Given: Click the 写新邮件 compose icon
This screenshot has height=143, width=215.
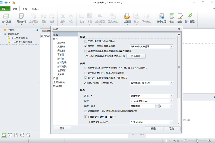Looking at the screenshot, I should click(x=21, y=16).
